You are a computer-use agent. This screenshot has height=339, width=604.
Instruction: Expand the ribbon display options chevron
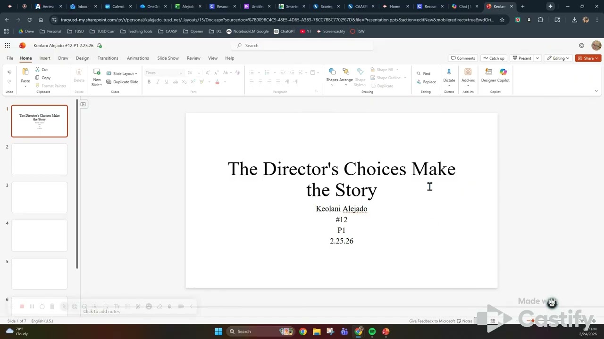[x=596, y=91]
